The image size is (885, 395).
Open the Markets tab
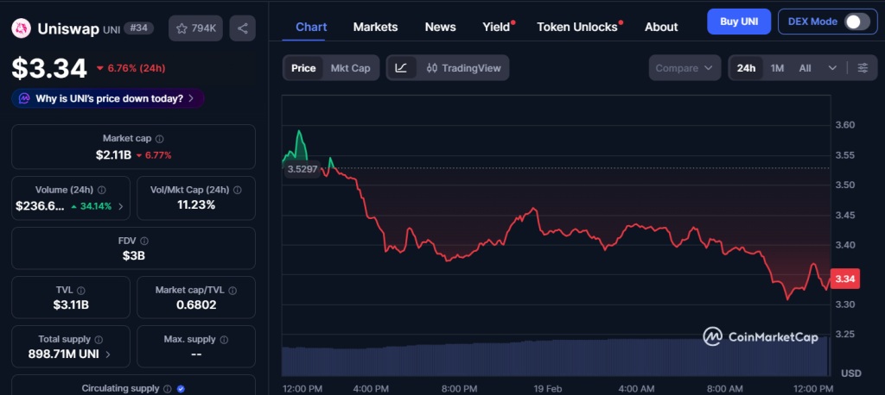(x=375, y=27)
